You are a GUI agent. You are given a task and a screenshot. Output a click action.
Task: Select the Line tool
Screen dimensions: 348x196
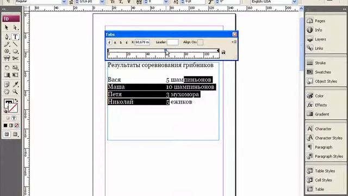pos(15,44)
